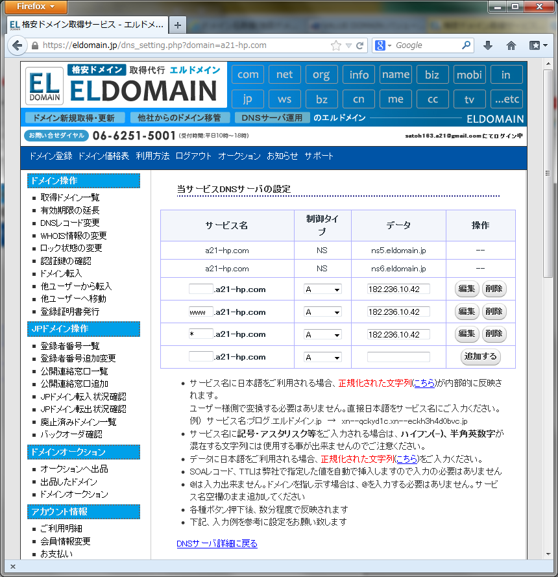Viewport: 558px width, 577px height.
Task: Open the Firefox downloads arrow icon
Action: [488, 45]
